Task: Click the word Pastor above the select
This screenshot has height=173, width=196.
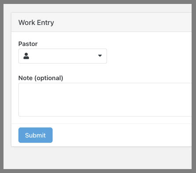Action: pyautogui.click(x=28, y=44)
